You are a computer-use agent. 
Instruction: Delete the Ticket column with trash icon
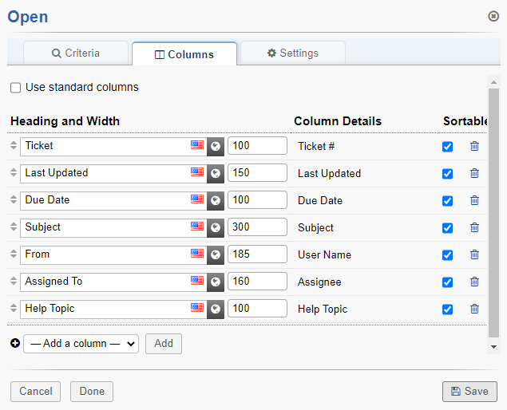click(474, 146)
